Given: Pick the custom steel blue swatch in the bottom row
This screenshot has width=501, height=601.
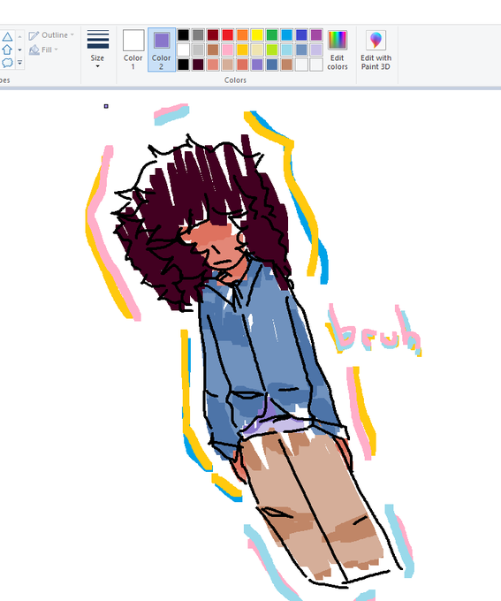Looking at the screenshot, I should click(272, 65).
